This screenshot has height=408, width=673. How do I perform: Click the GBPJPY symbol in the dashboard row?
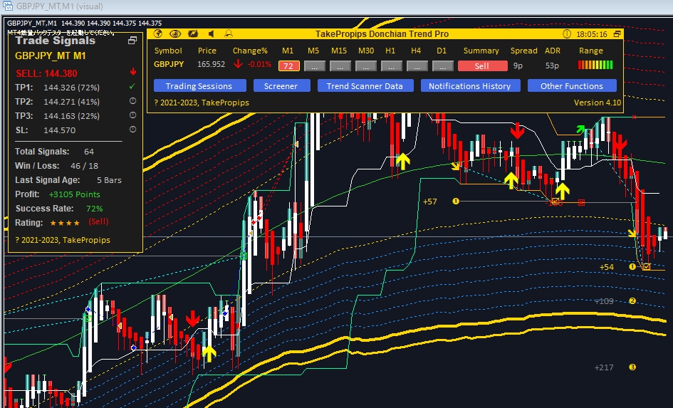click(x=169, y=64)
